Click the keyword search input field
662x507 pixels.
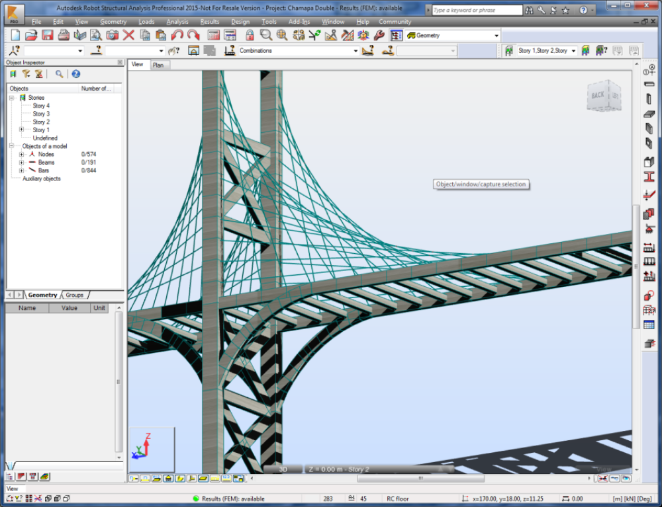pos(477,11)
